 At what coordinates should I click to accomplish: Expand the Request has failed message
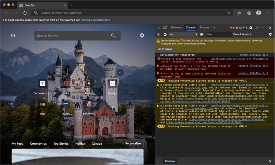pos(161,66)
